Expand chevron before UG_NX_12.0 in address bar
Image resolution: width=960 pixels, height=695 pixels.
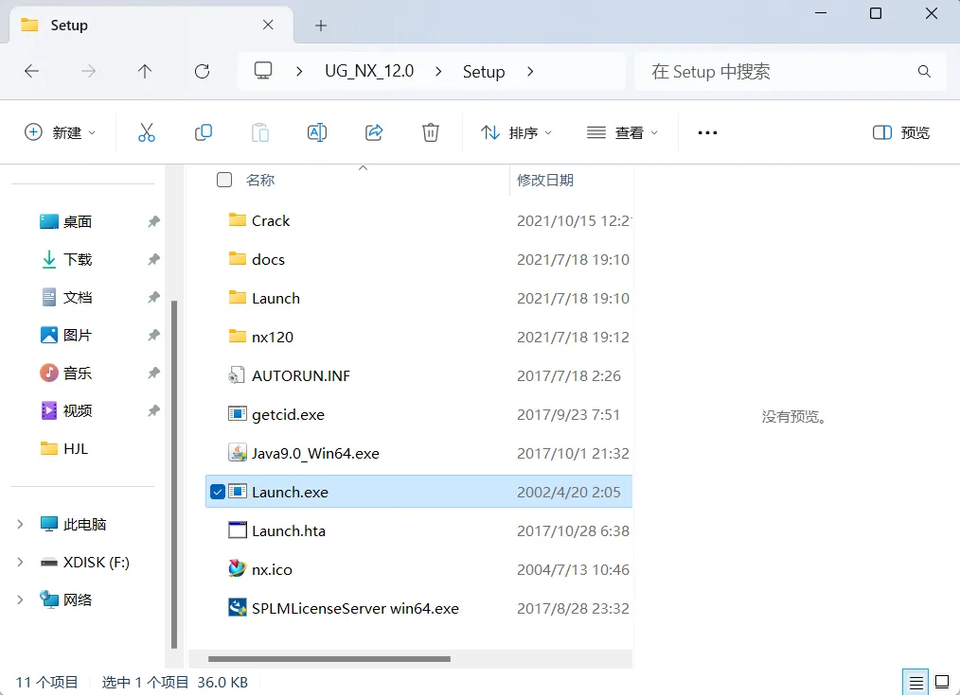coord(299,72)
